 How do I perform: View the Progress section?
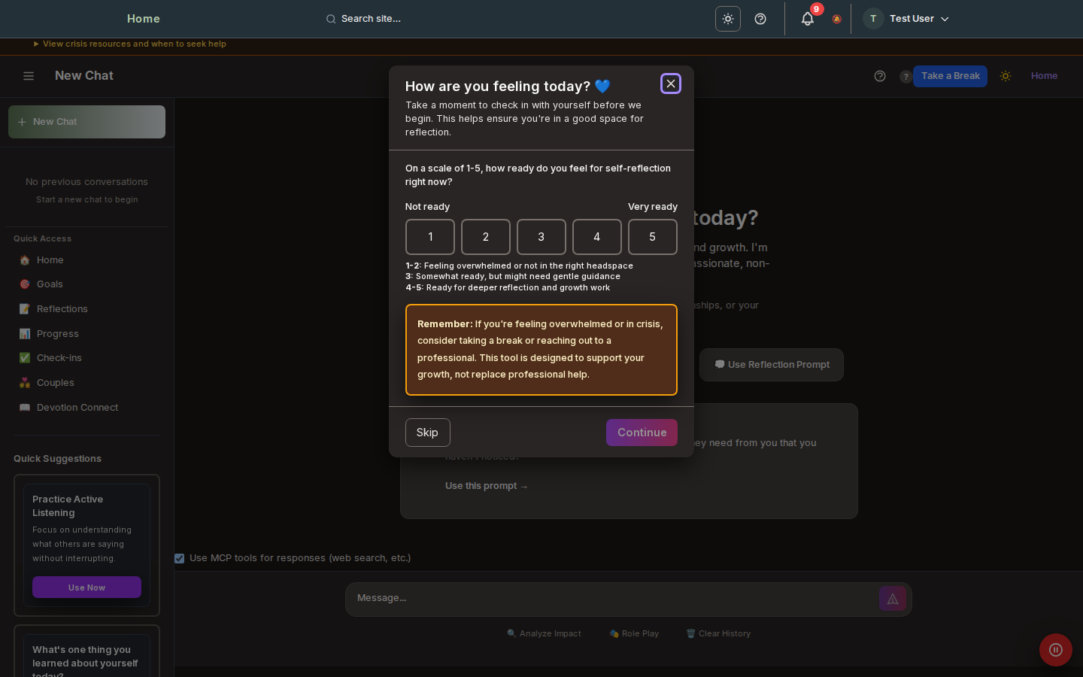[x=57, y=333]
